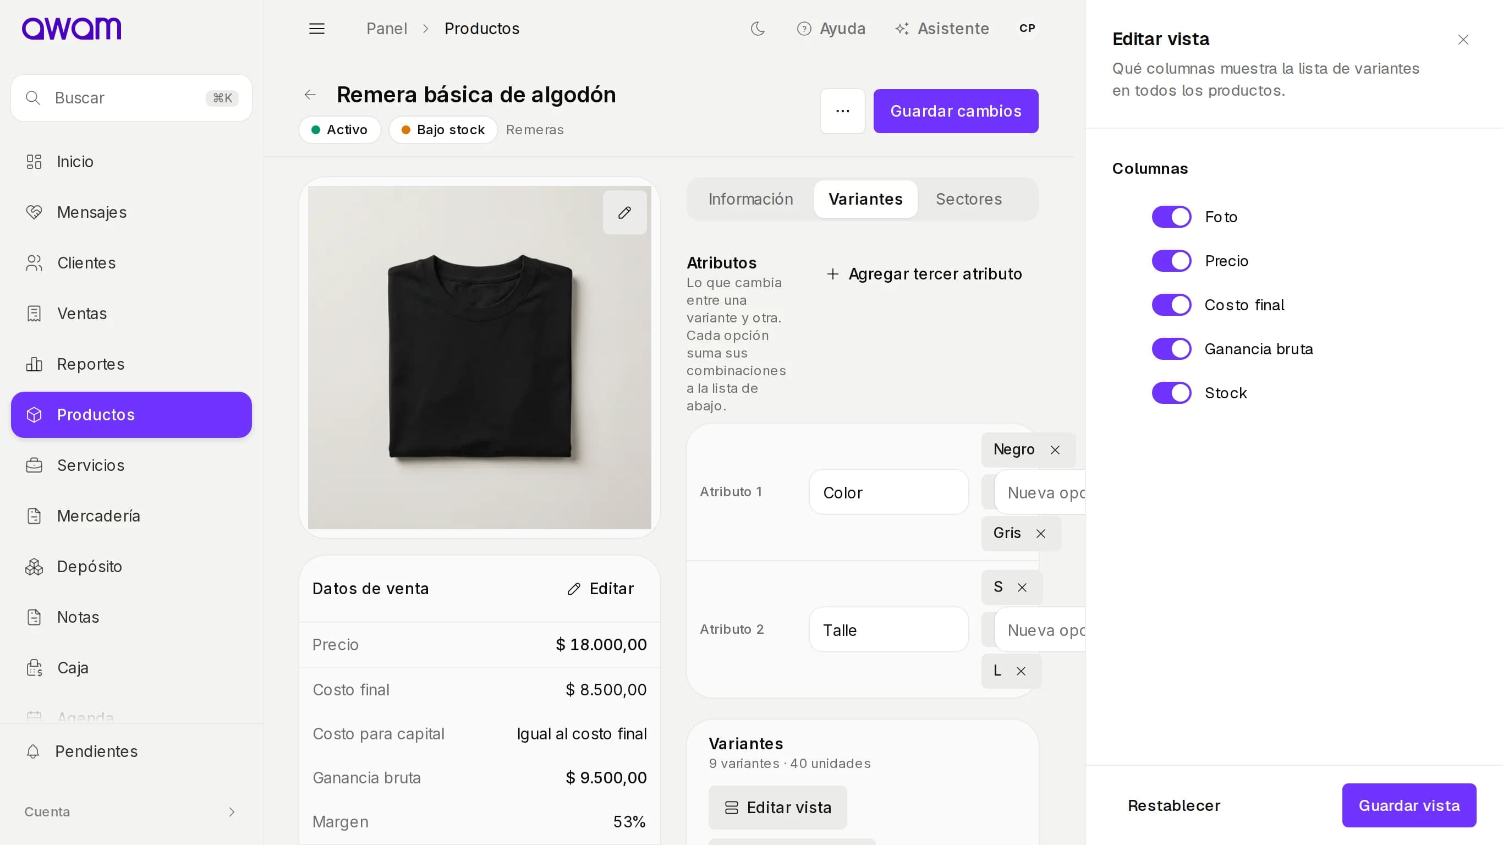Open the Ventas section
The height and width of the screenshot is (845, 1503).
tap(131, 314)
